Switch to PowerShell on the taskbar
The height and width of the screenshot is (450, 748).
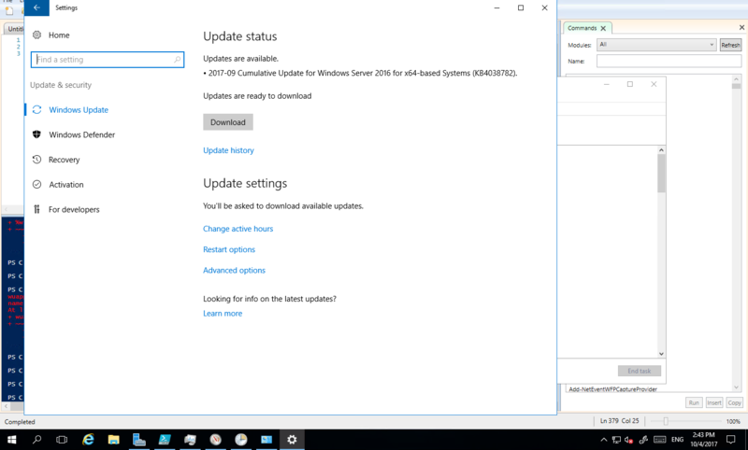pyautogui.click(x=165, y=440)
